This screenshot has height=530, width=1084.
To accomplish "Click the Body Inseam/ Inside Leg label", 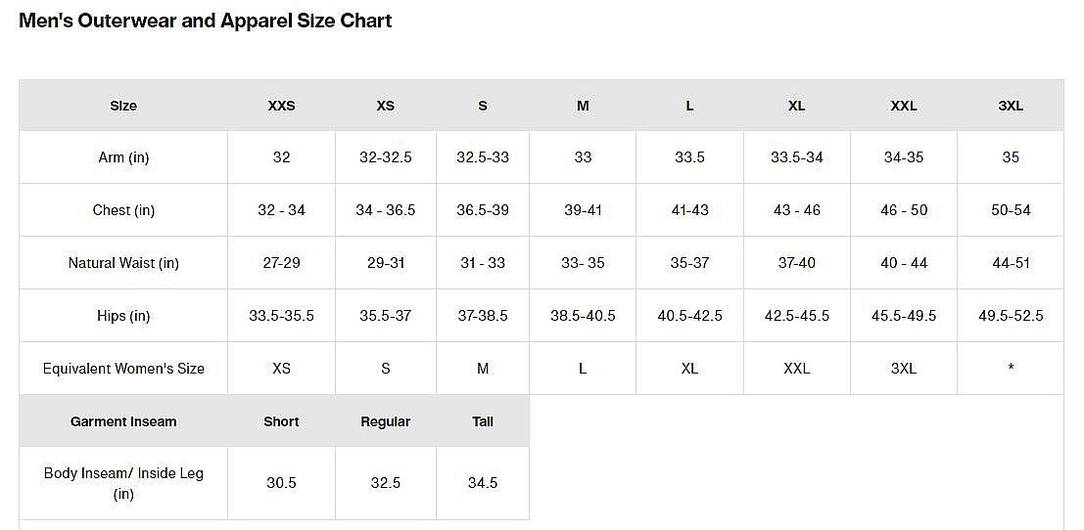I will [x=123, y=483].
